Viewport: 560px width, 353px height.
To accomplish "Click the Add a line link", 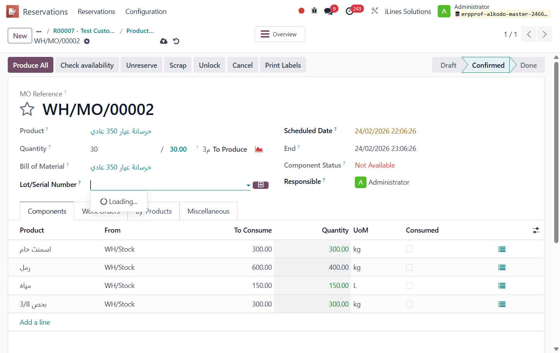I will (35, 322).
